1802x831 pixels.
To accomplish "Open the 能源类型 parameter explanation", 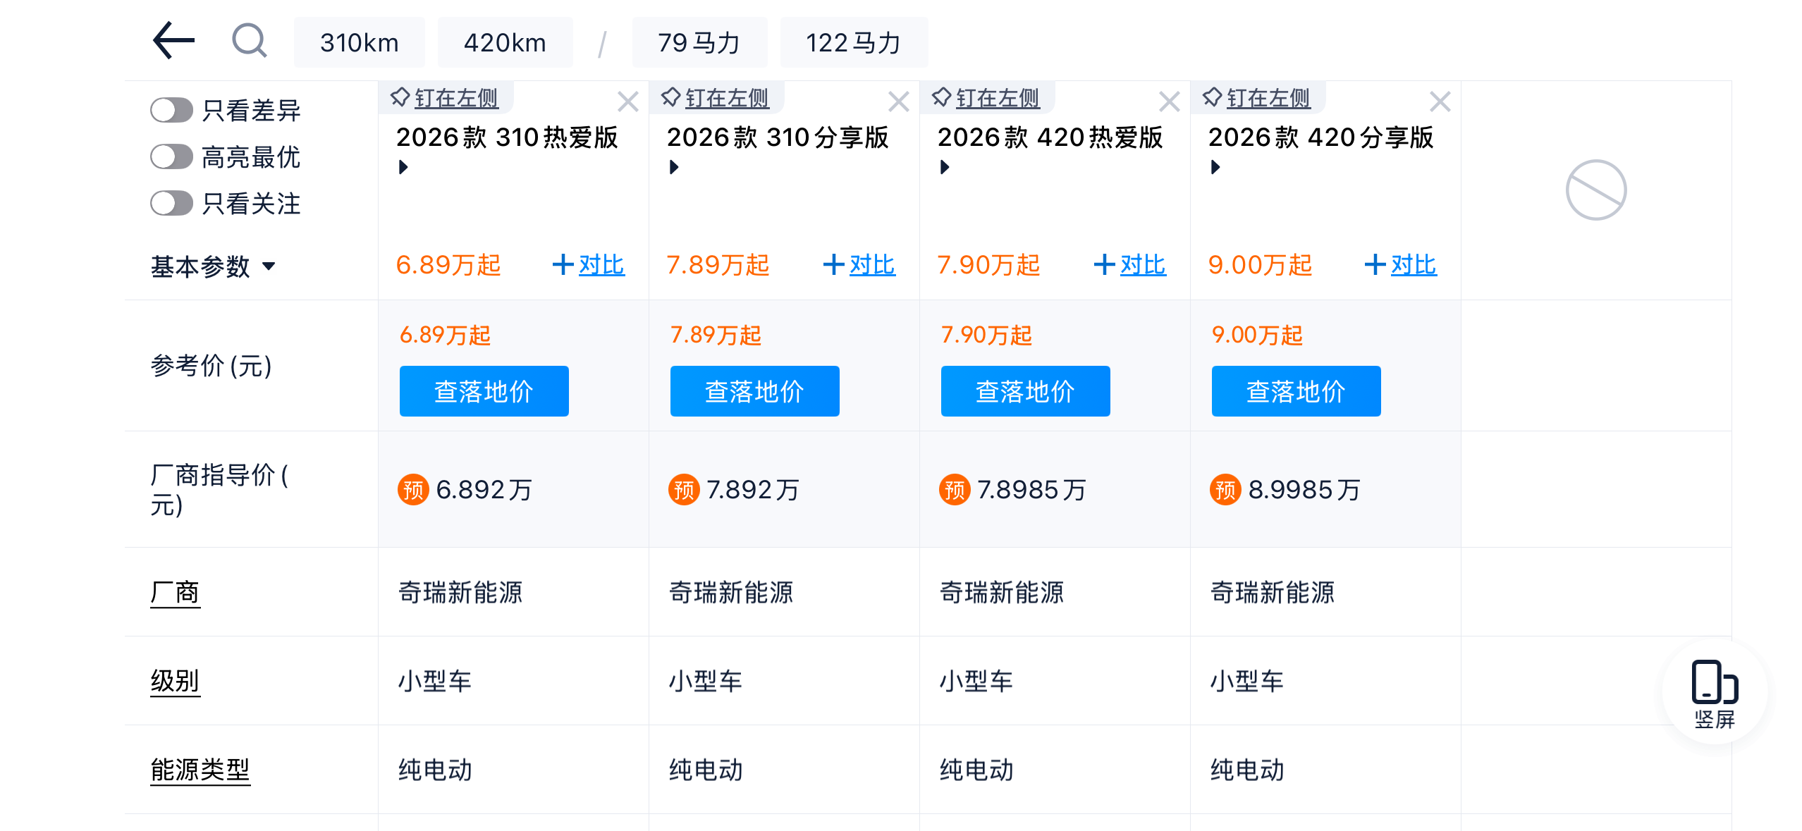I will 200,770.
